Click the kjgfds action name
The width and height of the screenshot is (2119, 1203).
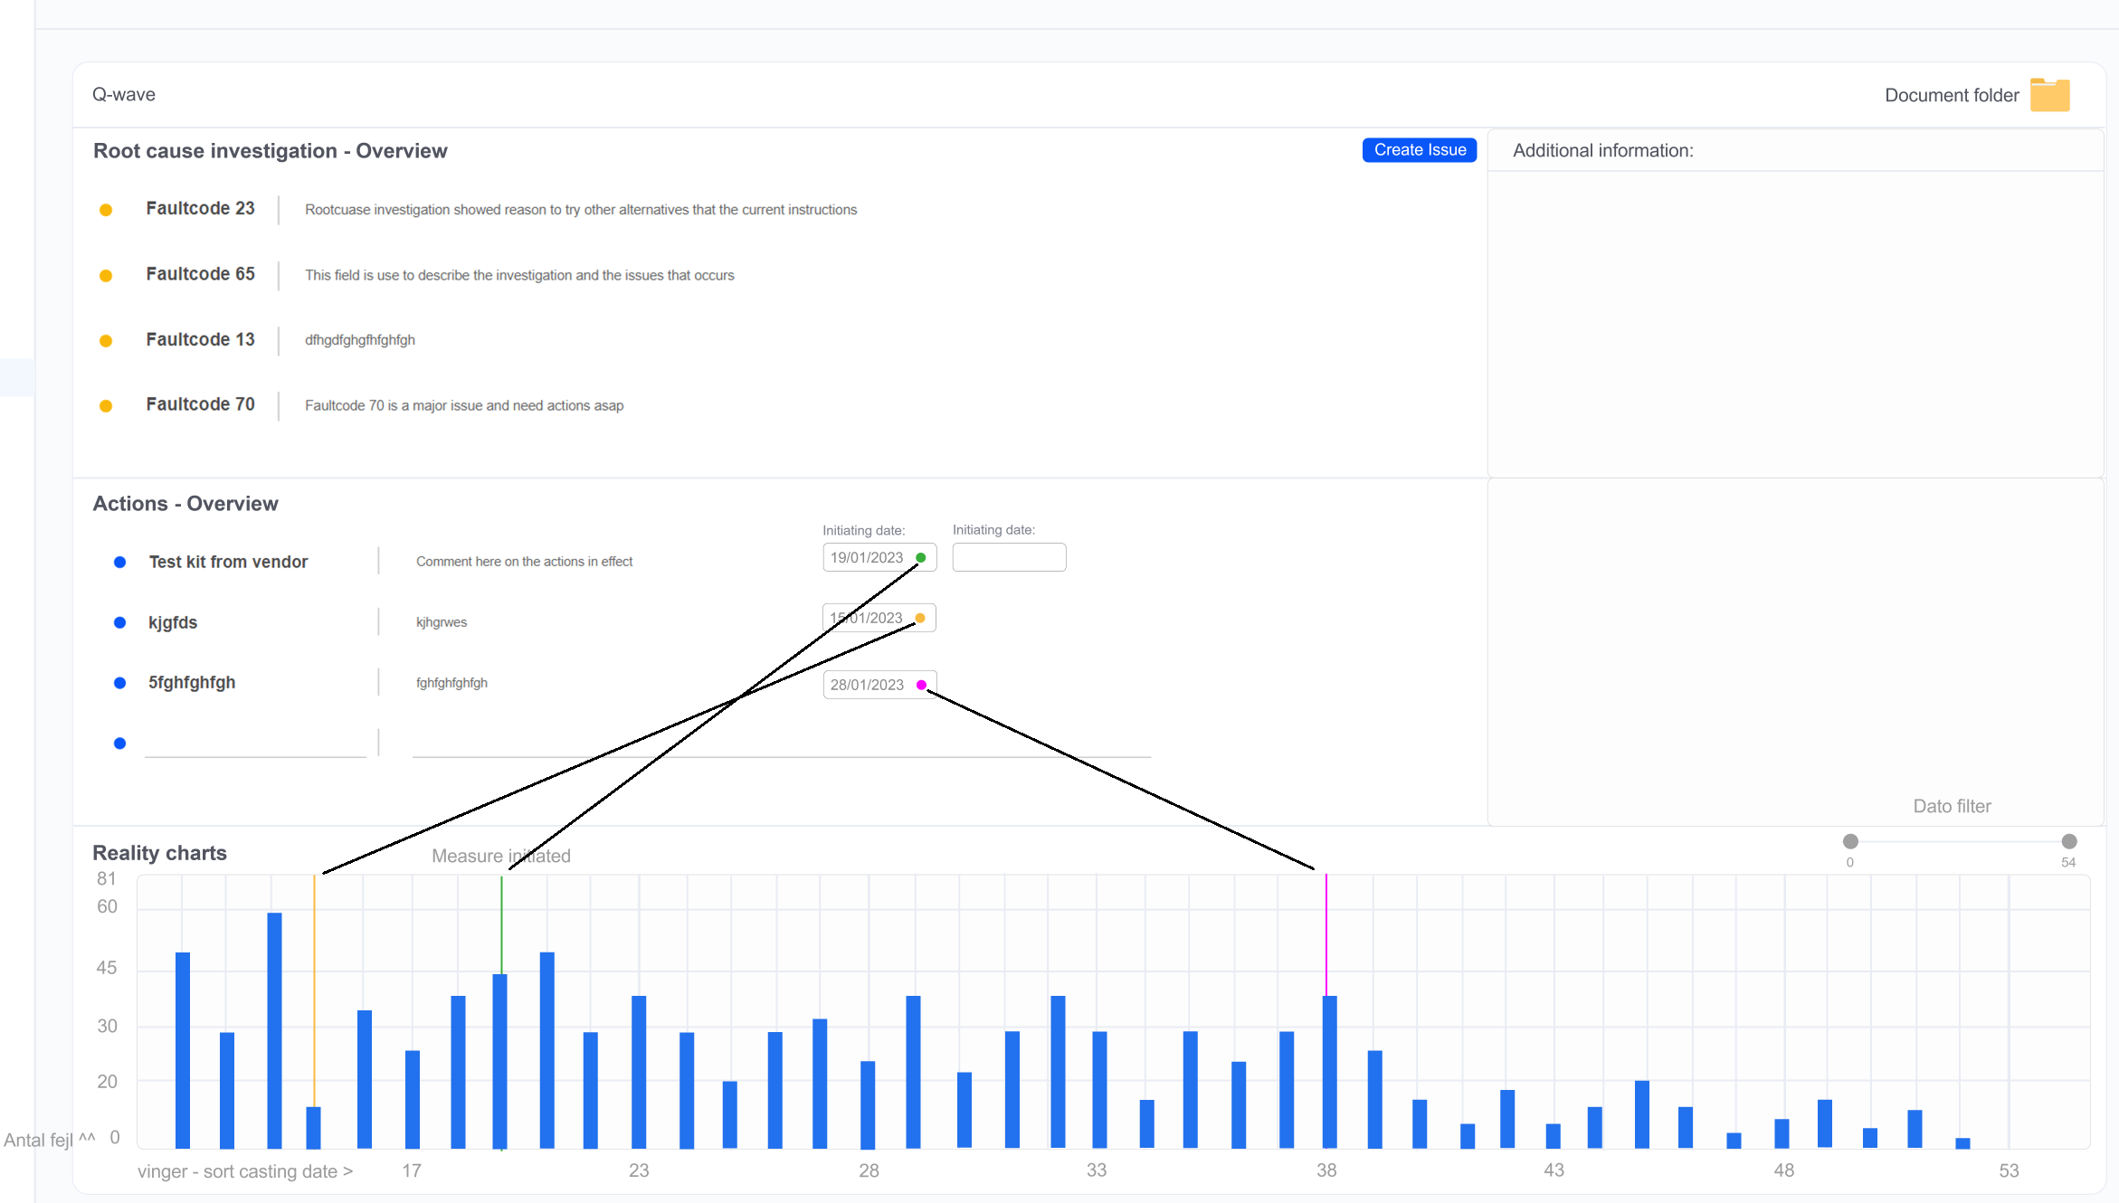click(x=173, y=622)
